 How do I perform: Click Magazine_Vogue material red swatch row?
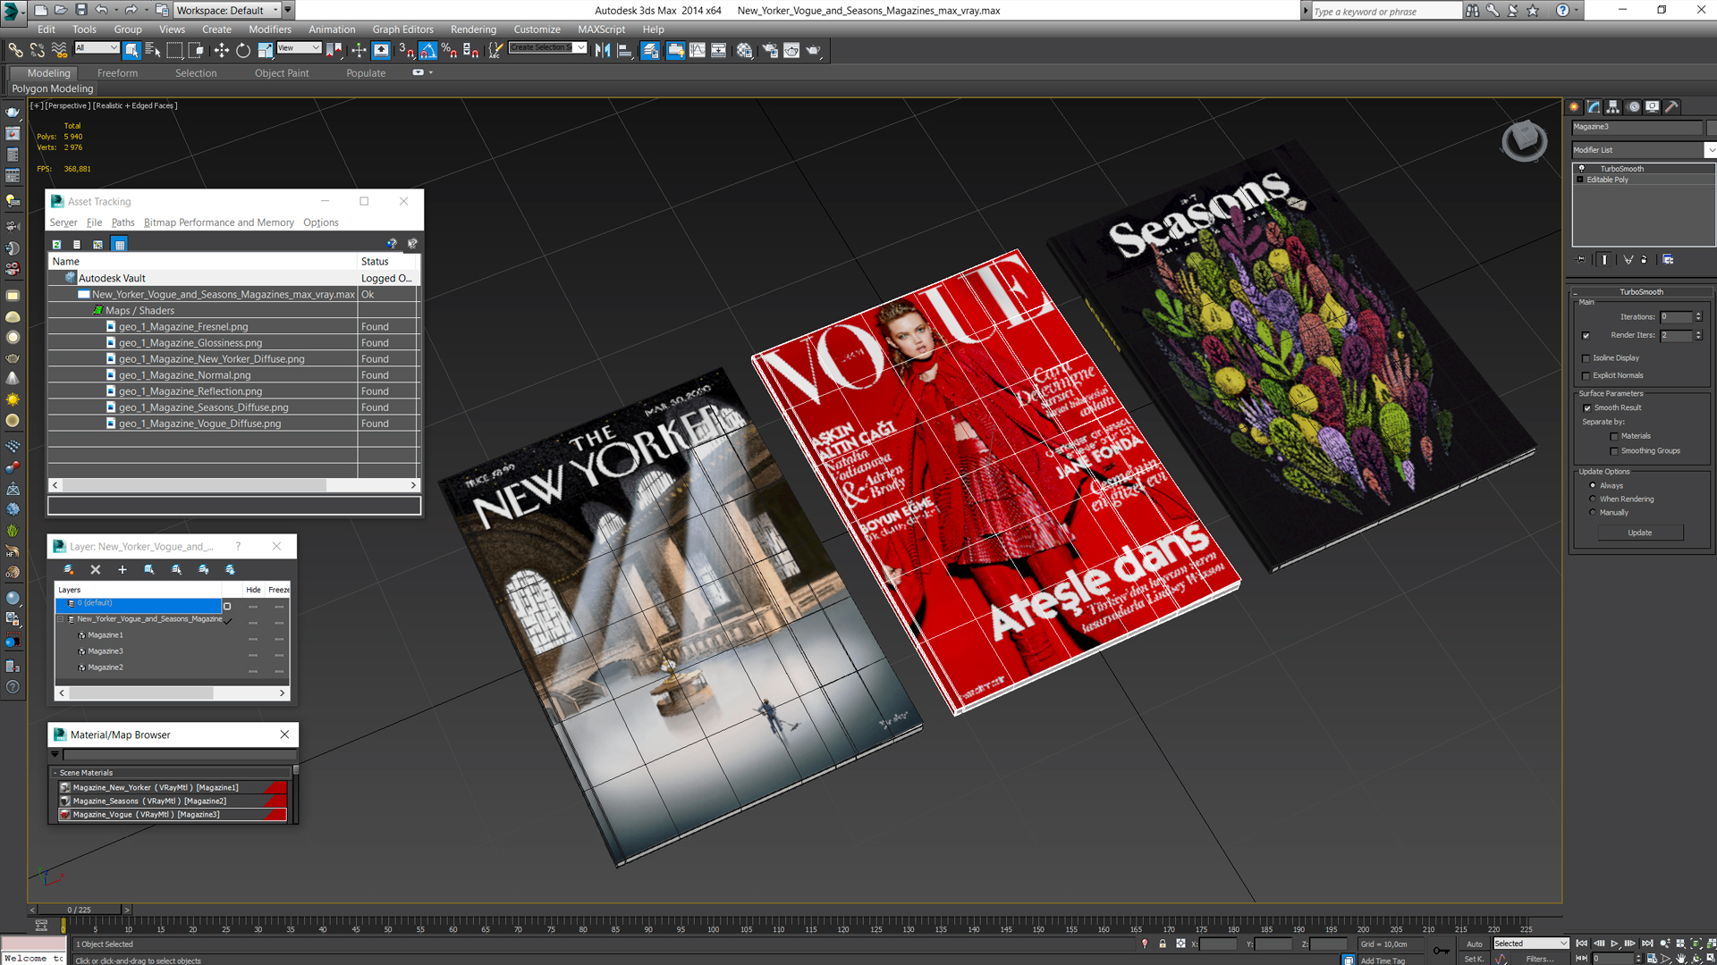coord(173,815)
